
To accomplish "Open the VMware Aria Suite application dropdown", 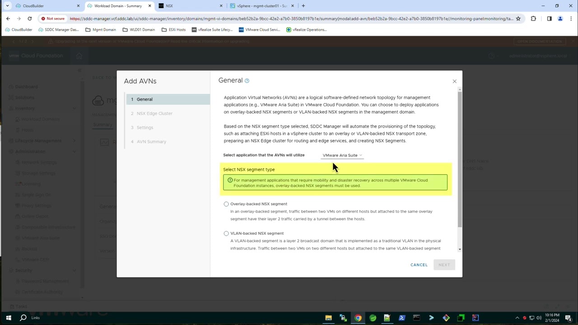I will click(342, 155).
